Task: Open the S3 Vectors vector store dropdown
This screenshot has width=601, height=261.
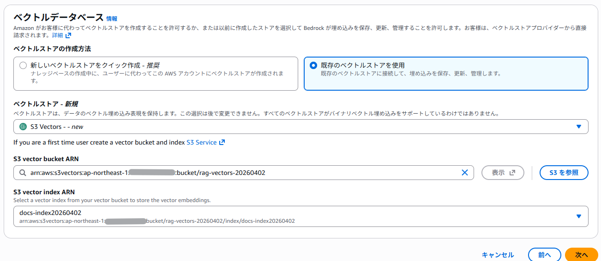Action: click(300, 127)
